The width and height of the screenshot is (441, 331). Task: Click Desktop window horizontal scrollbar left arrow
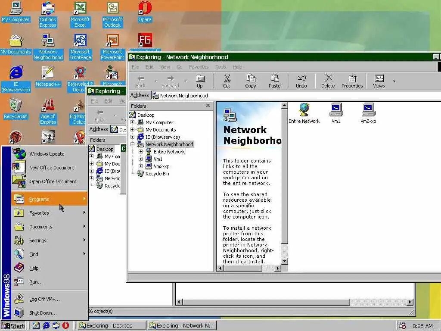coord(179,302)
